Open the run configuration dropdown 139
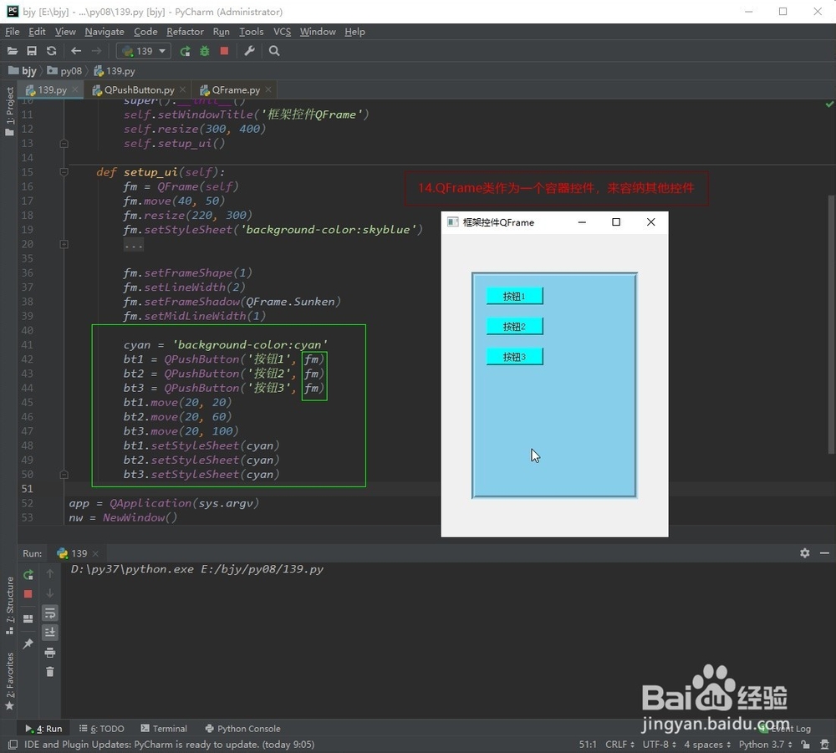 (x=144, y=51)
